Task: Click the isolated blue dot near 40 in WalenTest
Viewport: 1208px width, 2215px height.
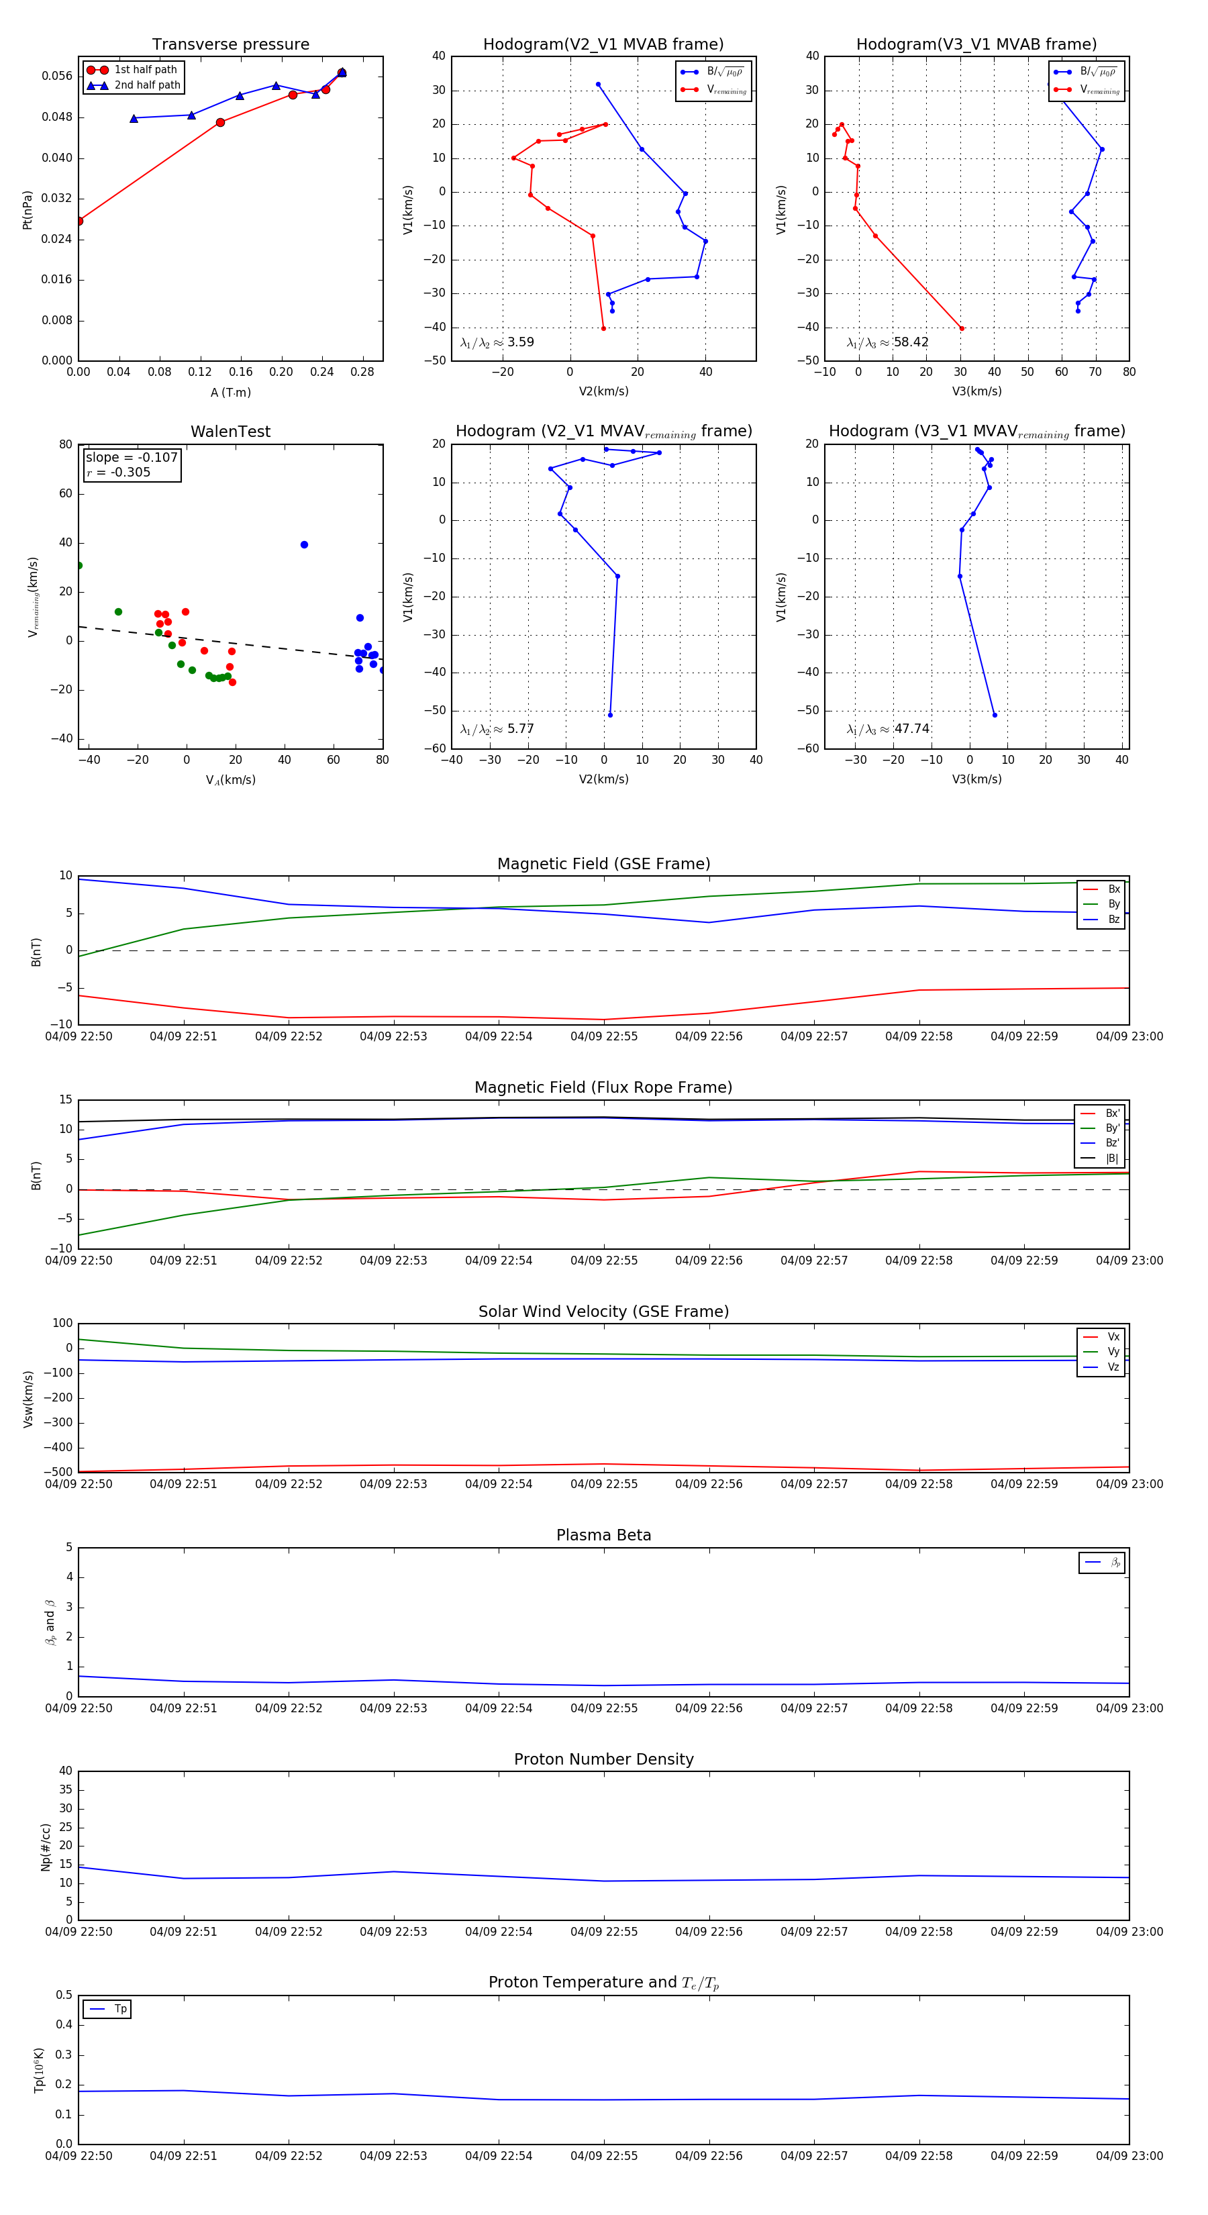Action: click(x=305, y=544)
